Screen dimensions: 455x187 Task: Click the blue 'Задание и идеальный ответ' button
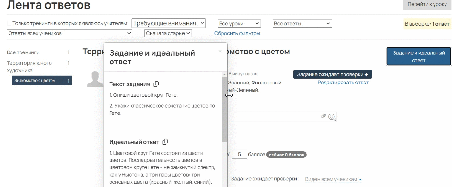(x=419, y=57)
